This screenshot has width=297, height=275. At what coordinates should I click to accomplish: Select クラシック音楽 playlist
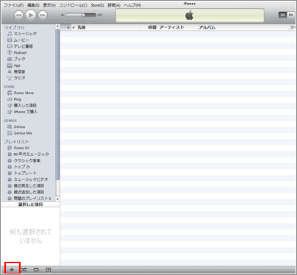(x=24, y=160)
